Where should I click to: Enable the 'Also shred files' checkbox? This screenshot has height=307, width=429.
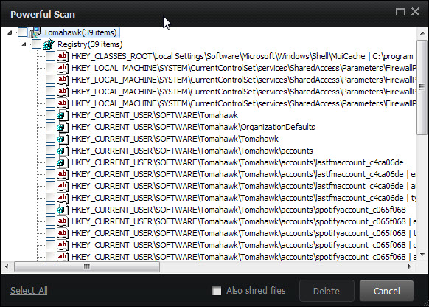(217, 291)
